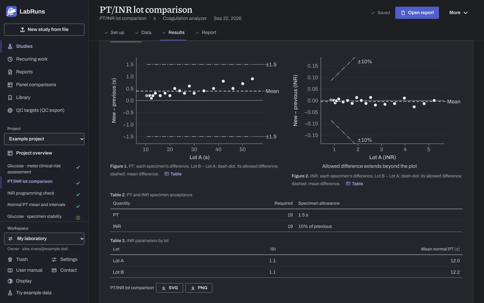Go to Reports section

[44, 72]
